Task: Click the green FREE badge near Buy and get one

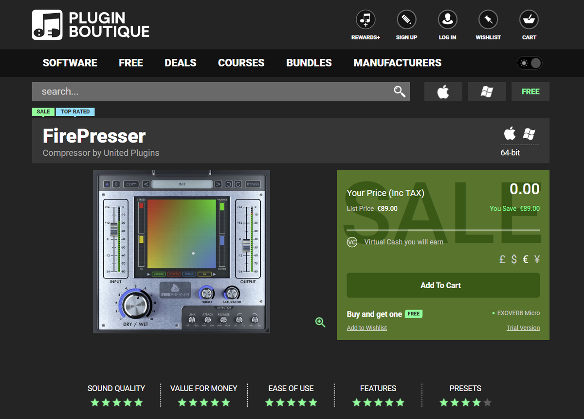Action: coord(414,314)
